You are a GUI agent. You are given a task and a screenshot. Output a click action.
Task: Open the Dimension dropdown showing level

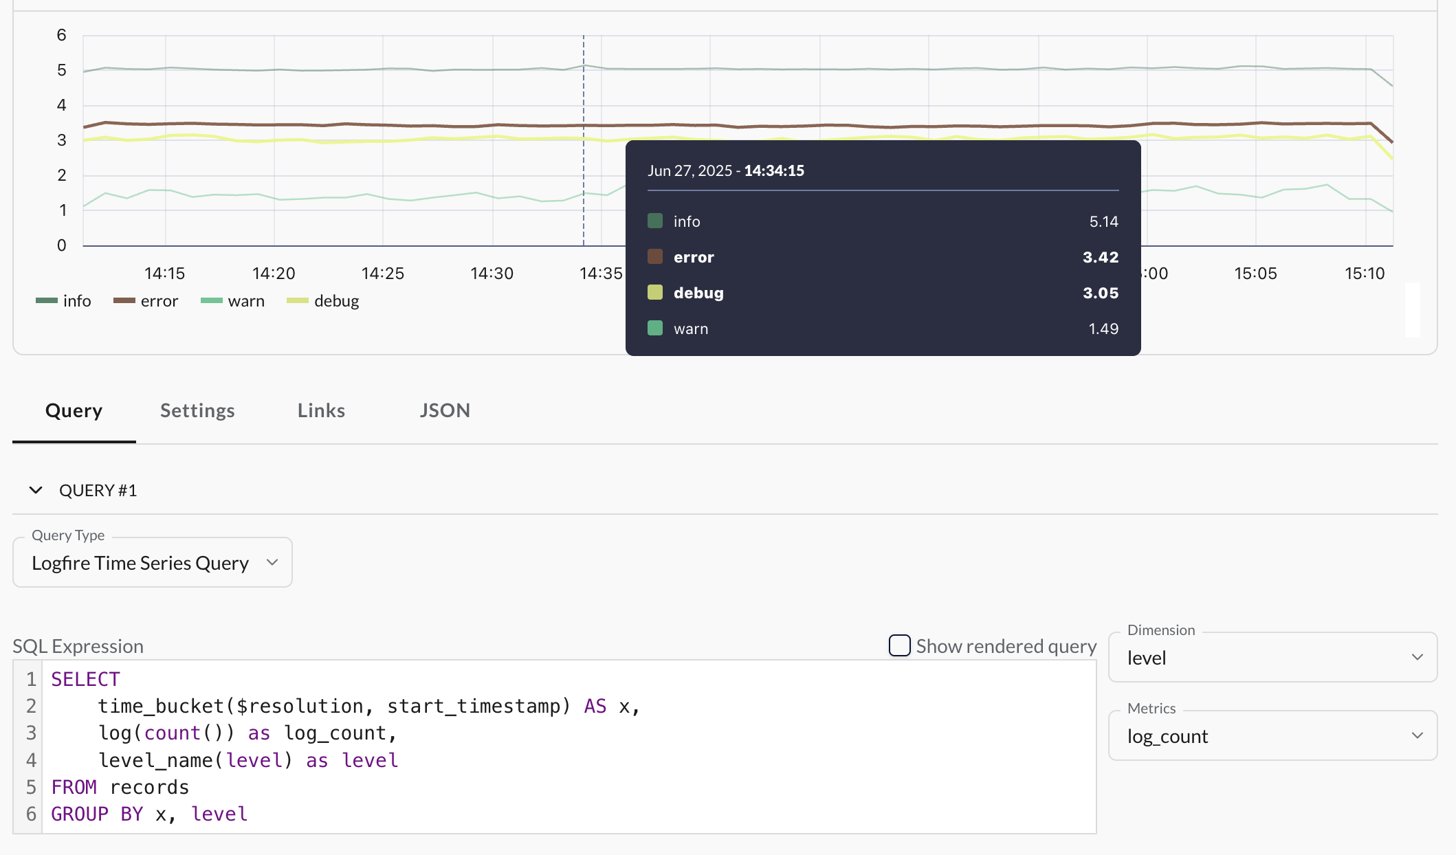point(1272,658)
